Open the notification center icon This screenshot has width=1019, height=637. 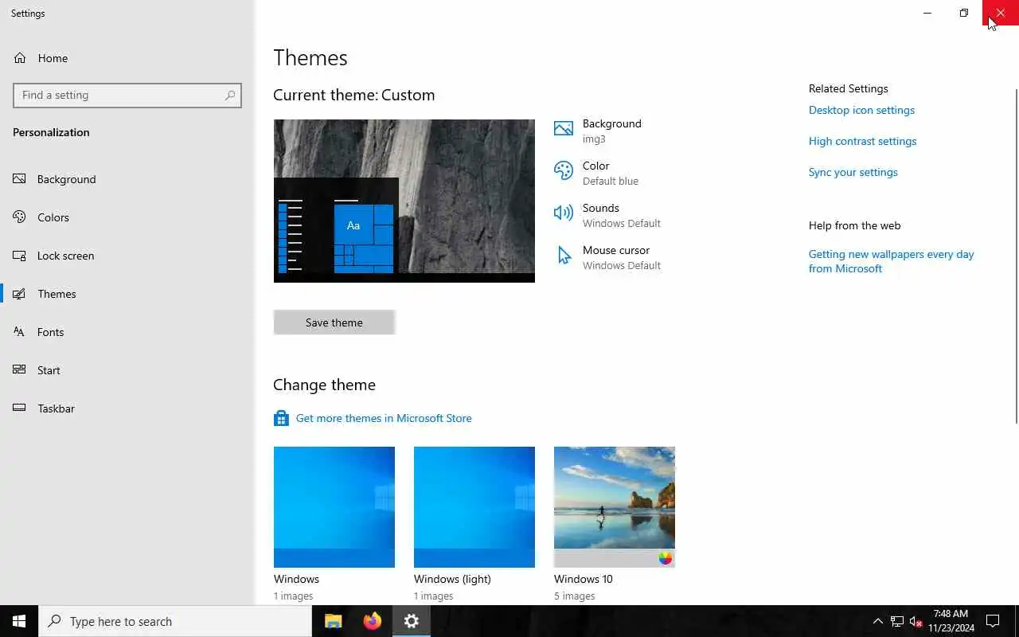(993, 621)
